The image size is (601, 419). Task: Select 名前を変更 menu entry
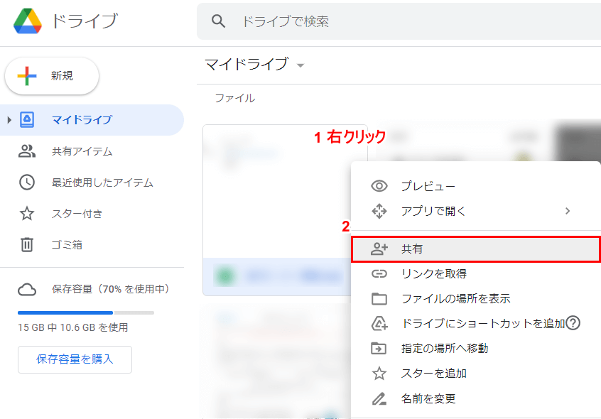(428, 398)
